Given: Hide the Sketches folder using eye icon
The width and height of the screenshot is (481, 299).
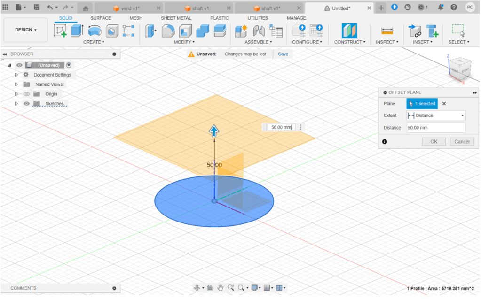Looking at the screenshot, I should [27, 104].
